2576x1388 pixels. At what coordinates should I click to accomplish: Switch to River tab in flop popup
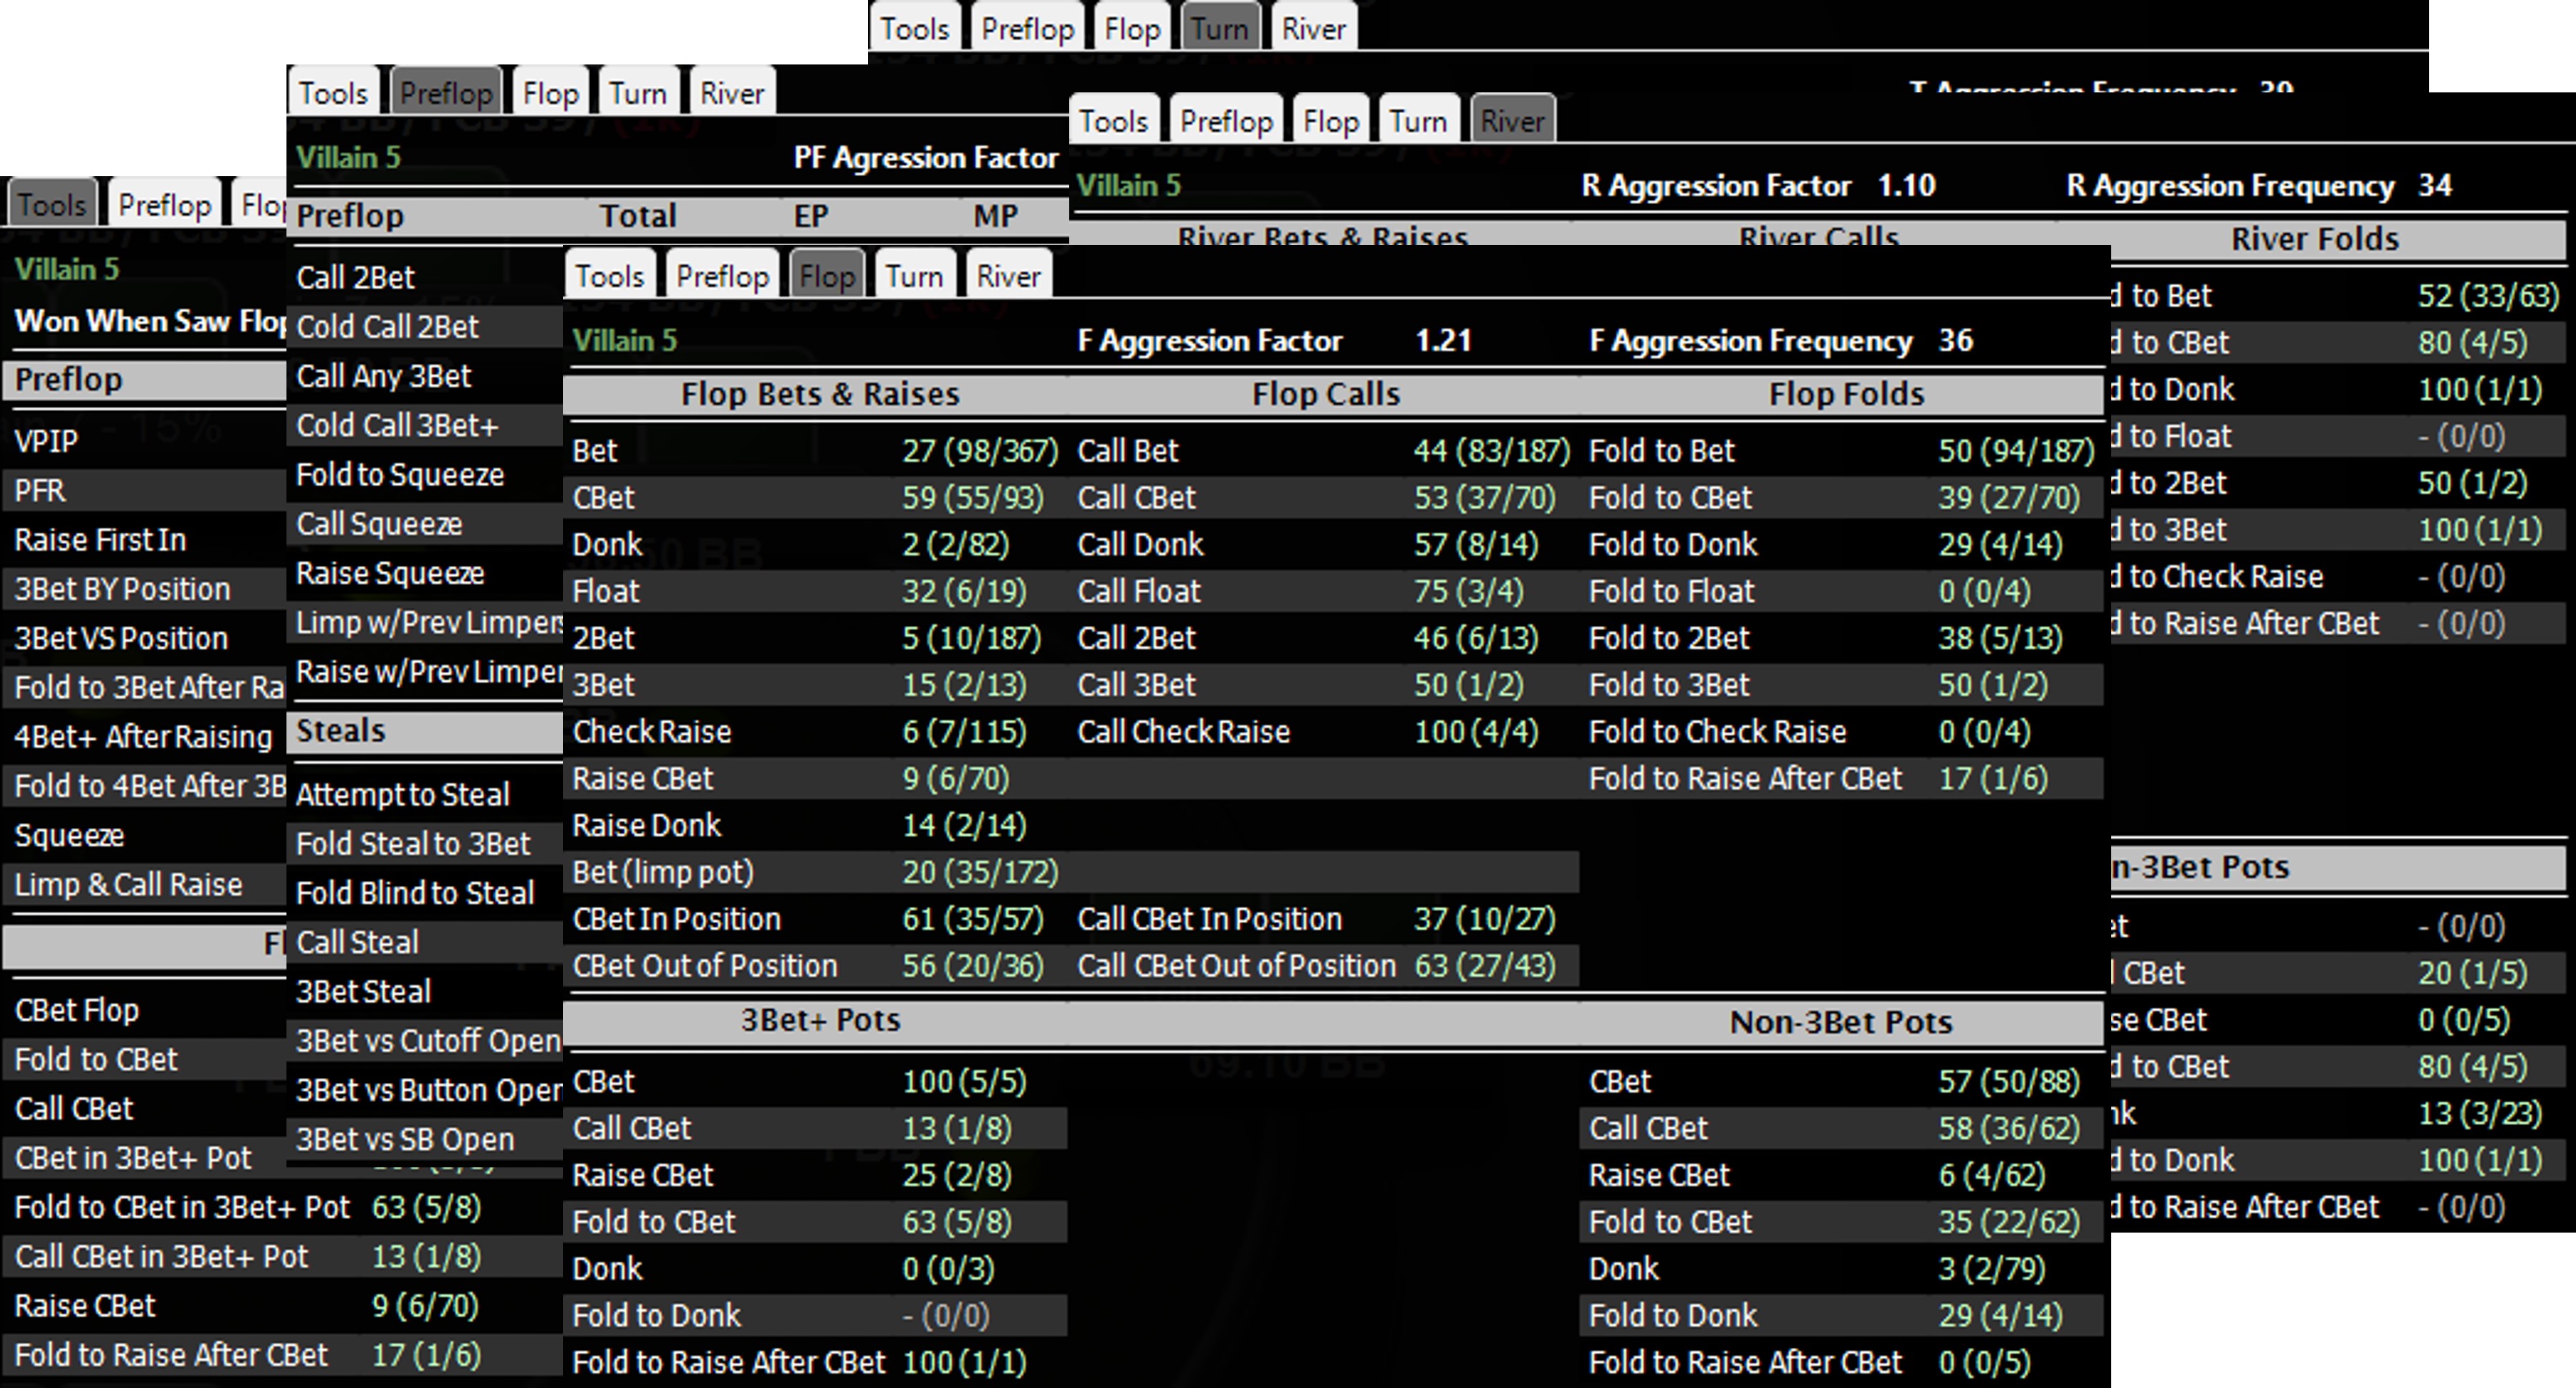1008,276
